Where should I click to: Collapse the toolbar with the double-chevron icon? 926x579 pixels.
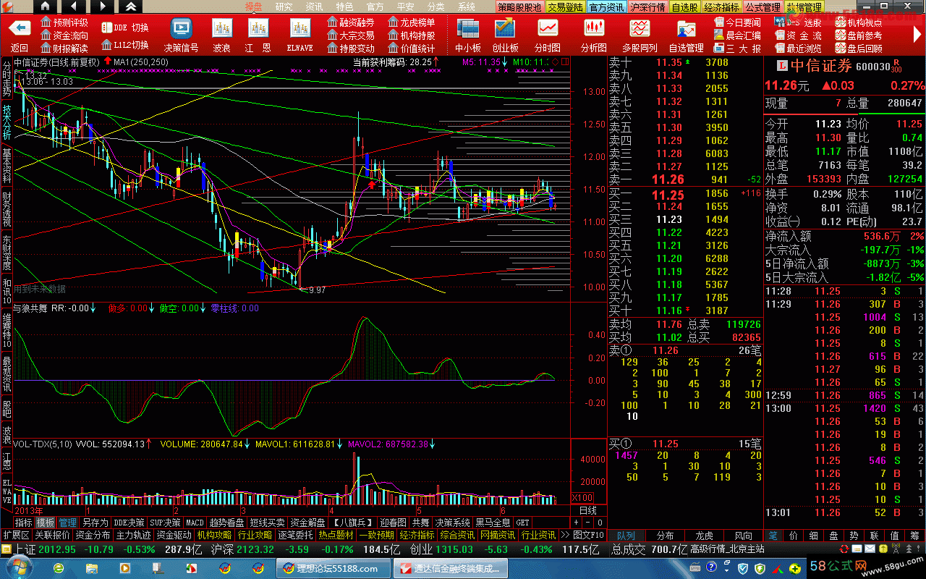129,7
